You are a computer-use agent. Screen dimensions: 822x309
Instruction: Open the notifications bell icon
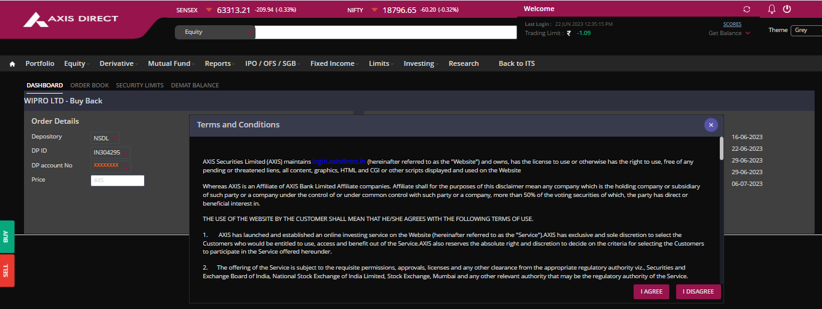772,9
